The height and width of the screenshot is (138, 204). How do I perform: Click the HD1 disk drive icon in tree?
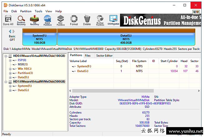tap(10, 82)
